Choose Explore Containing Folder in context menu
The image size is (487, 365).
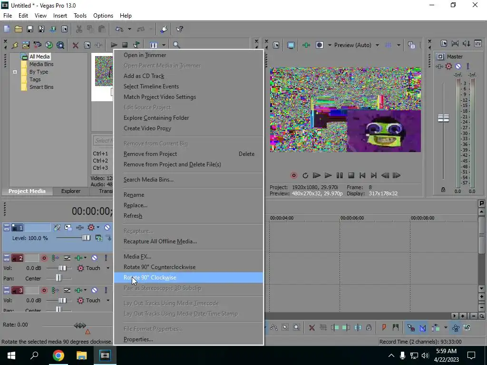188,118
